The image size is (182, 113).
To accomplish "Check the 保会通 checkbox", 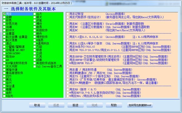I will tap(4, 86).
